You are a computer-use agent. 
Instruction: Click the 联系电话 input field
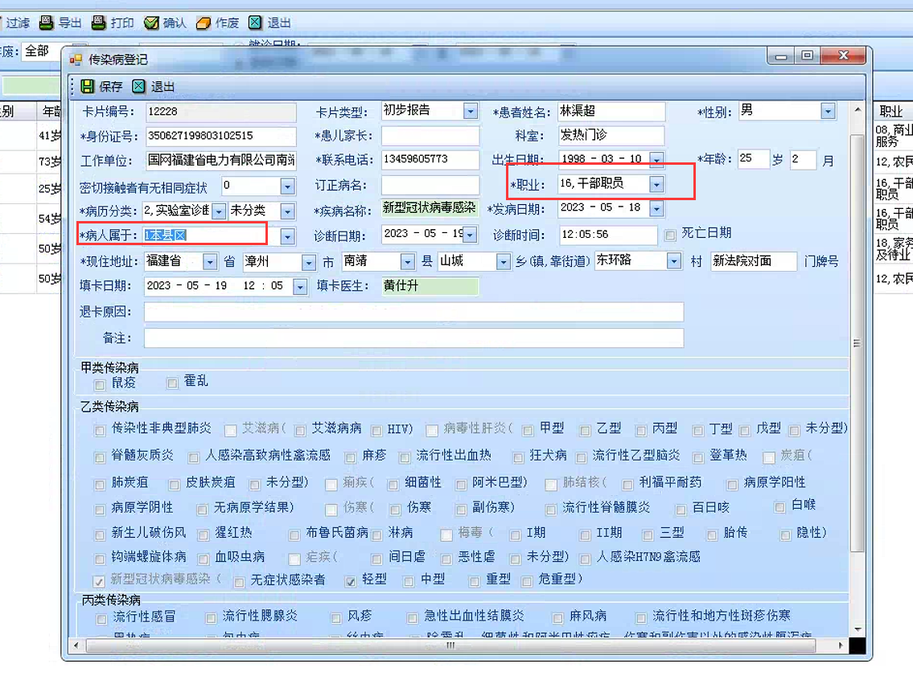(430, 159)
